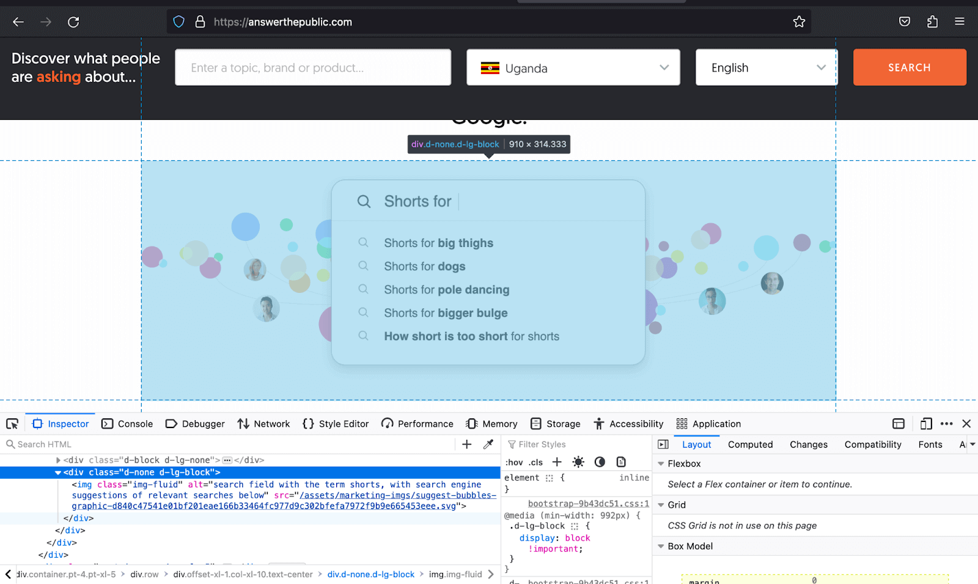Toggle the :hov pseudo-class panel
The height and width of the screenshot is (584, 978).
tap(515, 462)
